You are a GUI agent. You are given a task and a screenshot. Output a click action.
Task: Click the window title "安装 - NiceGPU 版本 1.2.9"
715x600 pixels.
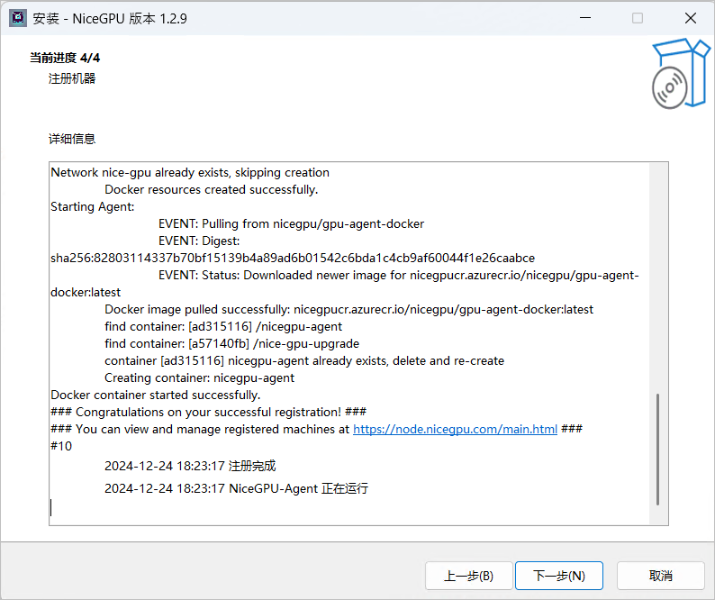click(110, 18)
